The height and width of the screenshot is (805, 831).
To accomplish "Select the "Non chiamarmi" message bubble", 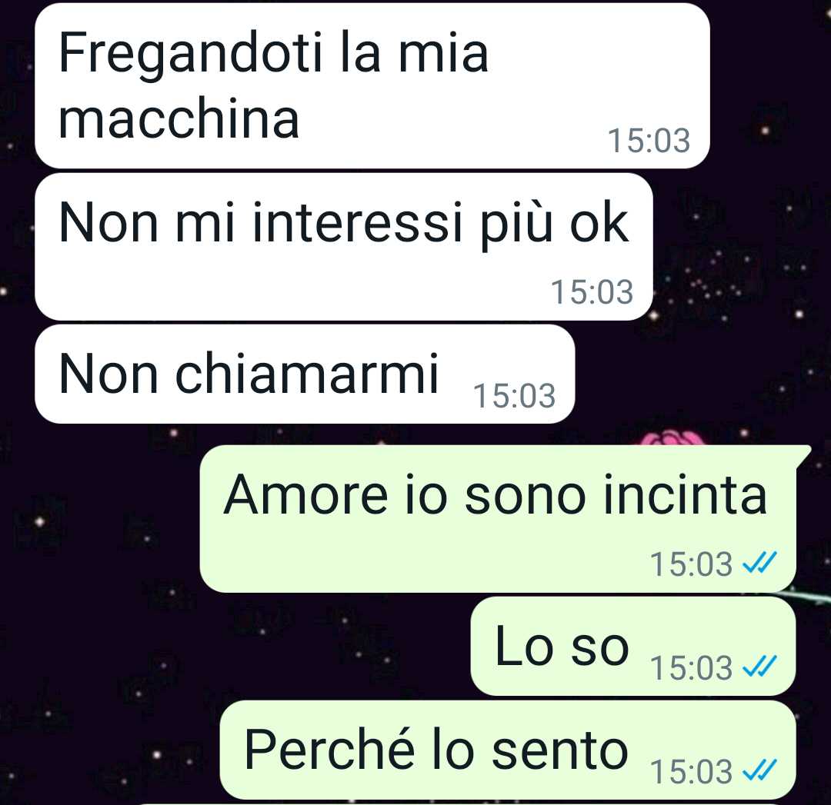I will (x=305, y=374).
